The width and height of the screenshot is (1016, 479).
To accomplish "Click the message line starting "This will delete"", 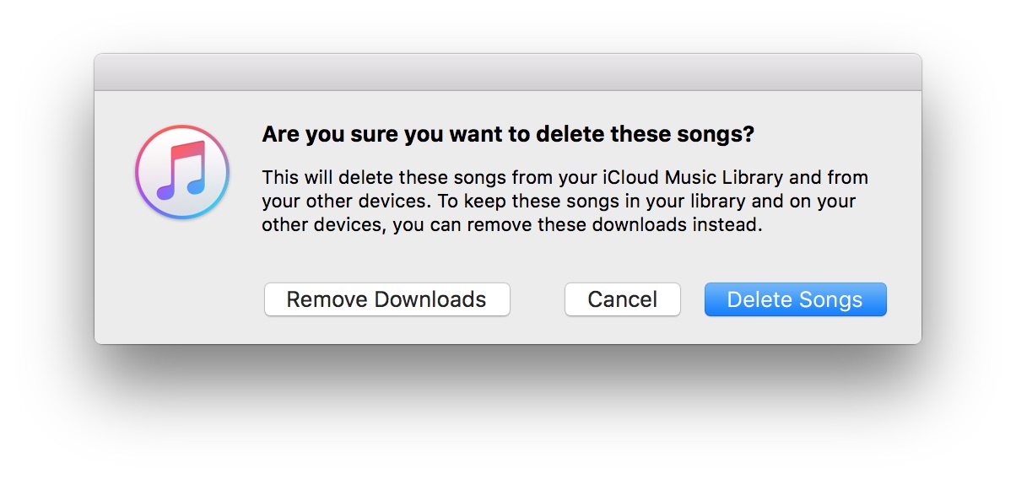I will (565, 178).
